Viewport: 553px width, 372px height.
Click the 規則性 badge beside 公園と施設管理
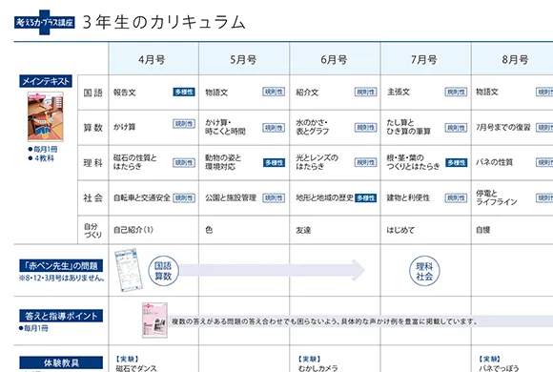pos(274,197)
